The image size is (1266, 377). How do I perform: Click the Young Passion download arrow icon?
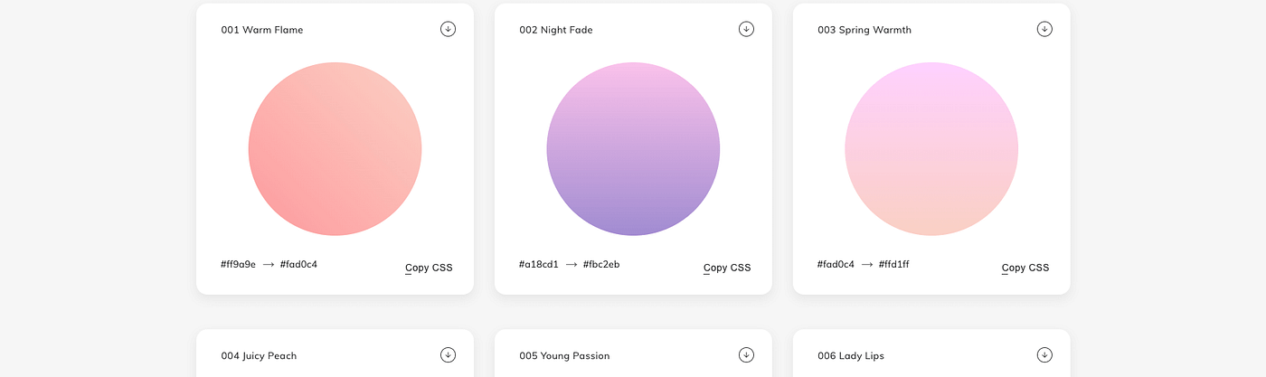[x=746, y=354]
